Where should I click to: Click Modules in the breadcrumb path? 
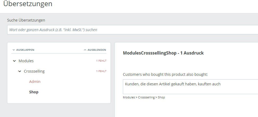coord(129,97)
